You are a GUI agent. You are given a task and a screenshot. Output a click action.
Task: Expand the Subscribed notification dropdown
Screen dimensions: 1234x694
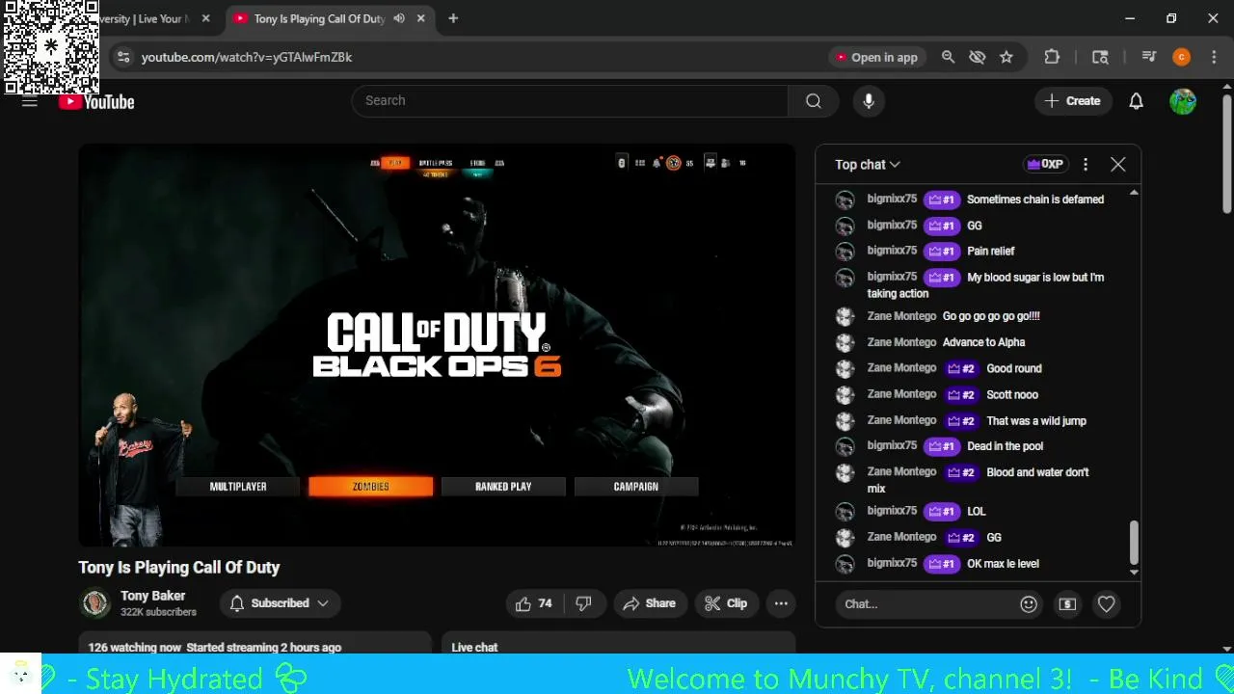pos(280,603)
